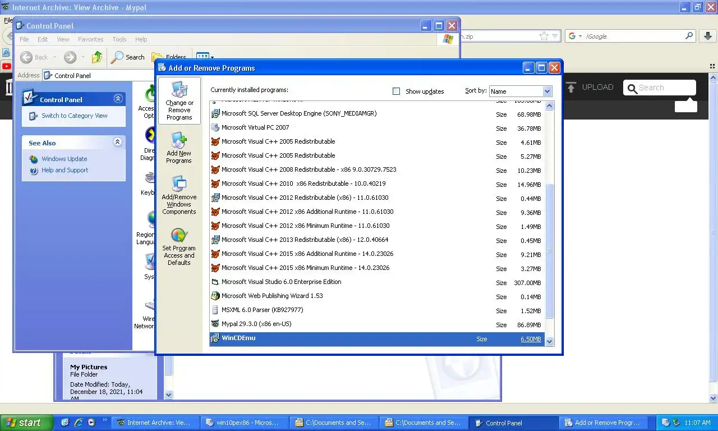The image size is (718, 431).
Task: Enable the Show updates checkbox
Action: click(396, 91)
